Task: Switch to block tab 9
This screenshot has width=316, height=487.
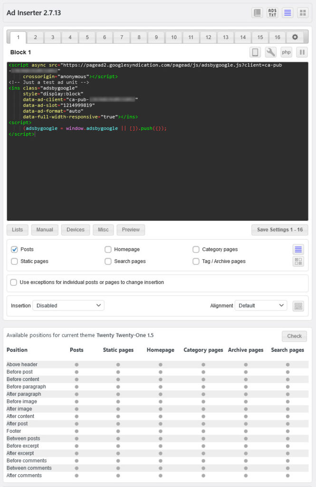Action: pyautogui.click(x=156, y=37)
